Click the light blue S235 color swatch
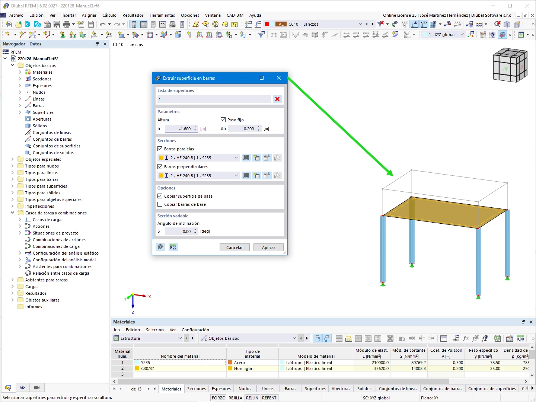The image size is (536, 402). click(137, 363)
